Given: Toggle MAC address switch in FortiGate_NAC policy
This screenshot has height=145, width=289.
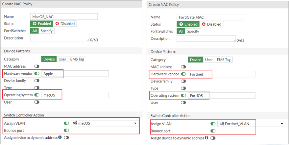Looking at the screenshot, I should (183, 67).
